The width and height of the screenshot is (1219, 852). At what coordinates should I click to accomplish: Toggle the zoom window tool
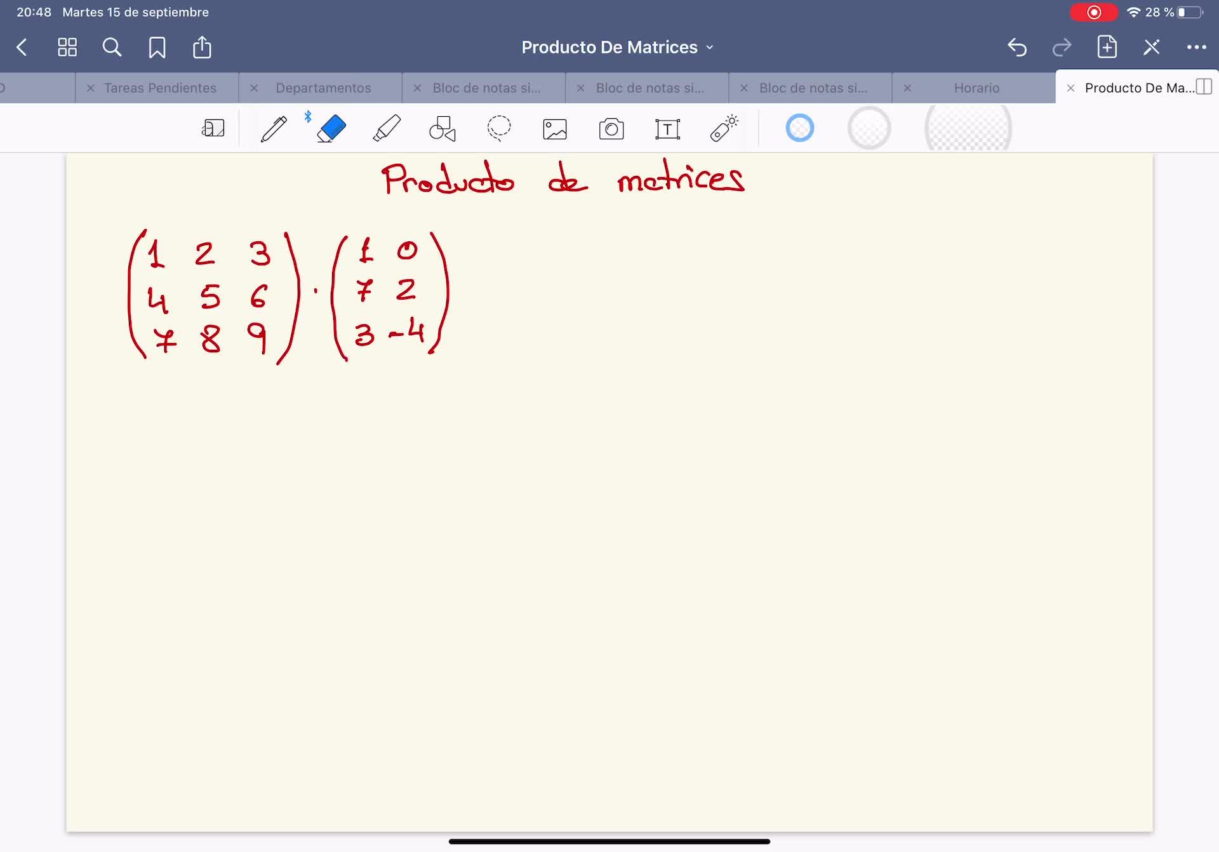point(213,129)
